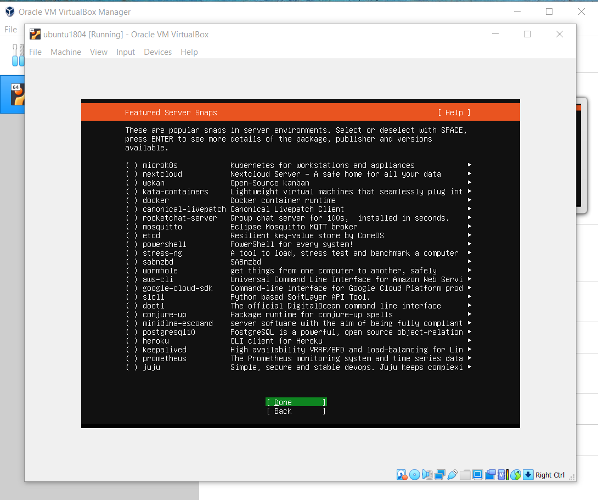This screenshot has height=500, width=598.
Task: Expand details arrow for aws-cli row
Action: pyautogui.click(x=470, y=279)
